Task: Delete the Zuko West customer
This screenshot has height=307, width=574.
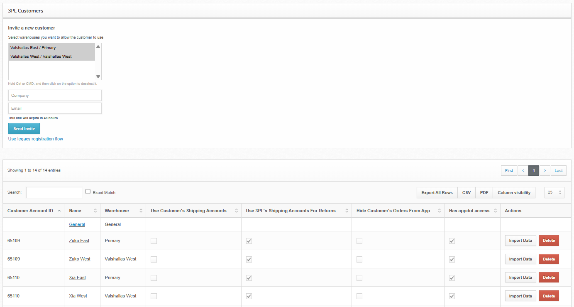Action: pyautogui.click(x=549, y=259)
